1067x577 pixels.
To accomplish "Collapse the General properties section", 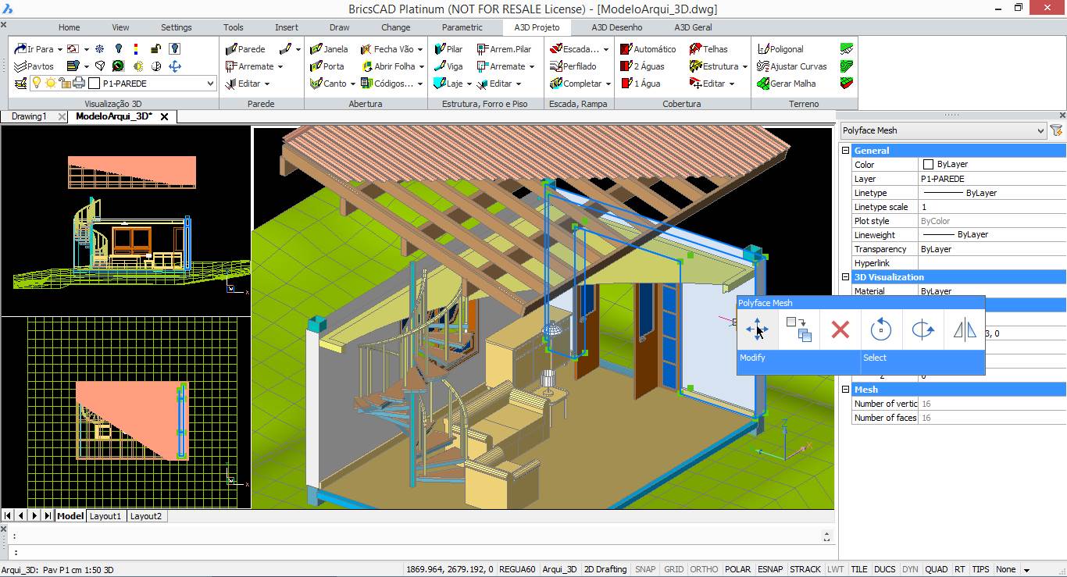I will coord(845,151).
